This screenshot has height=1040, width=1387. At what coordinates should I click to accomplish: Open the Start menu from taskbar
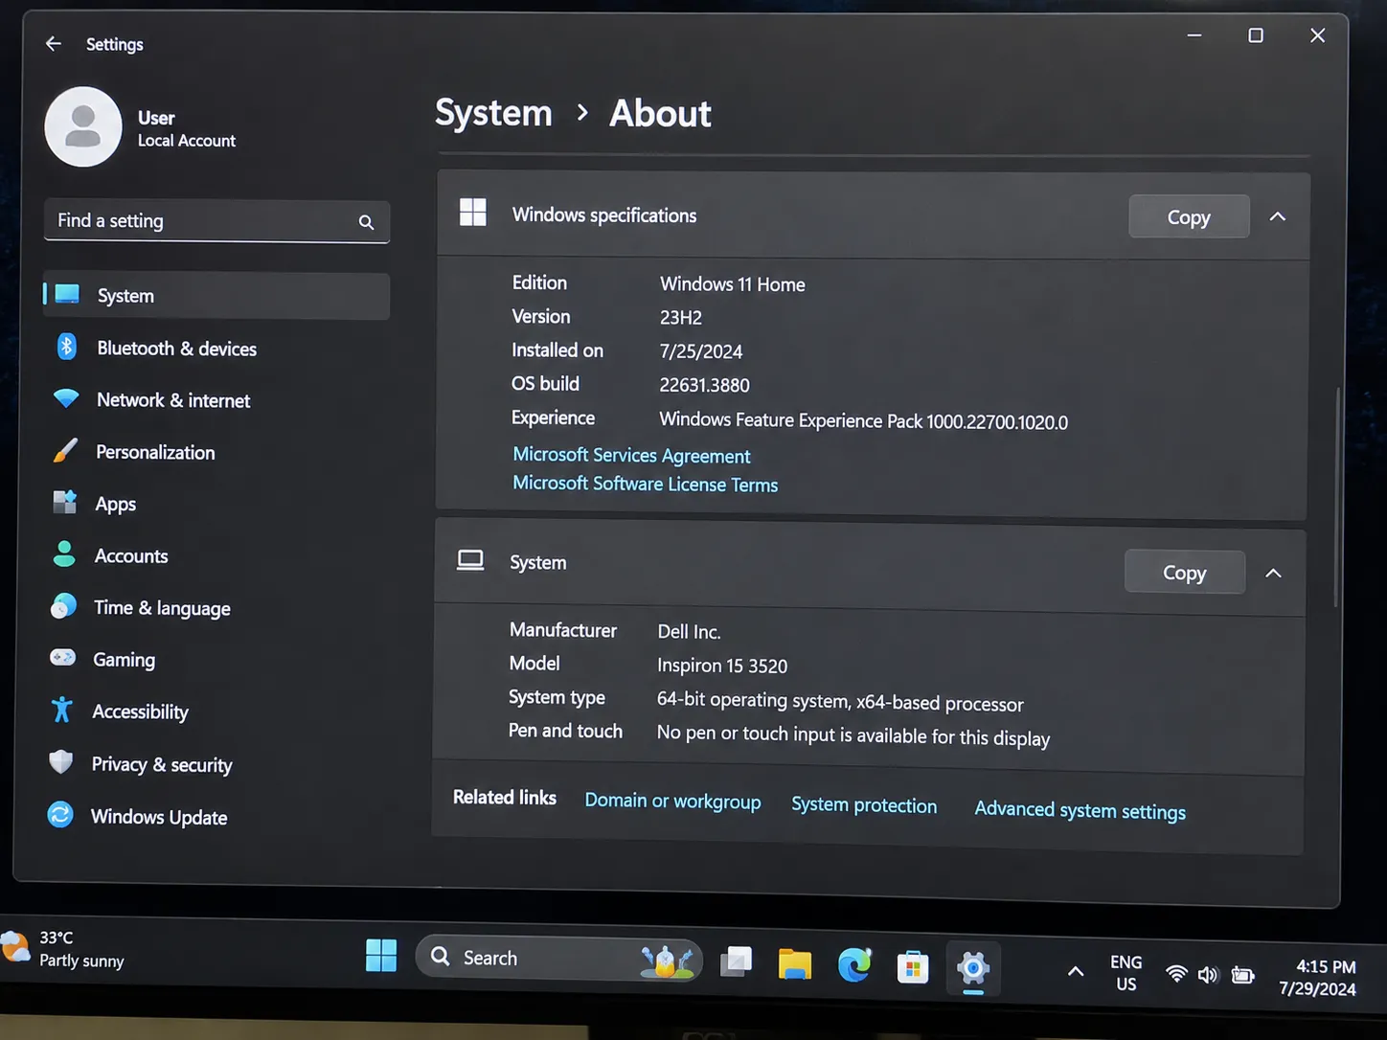[x=381, y=955]
